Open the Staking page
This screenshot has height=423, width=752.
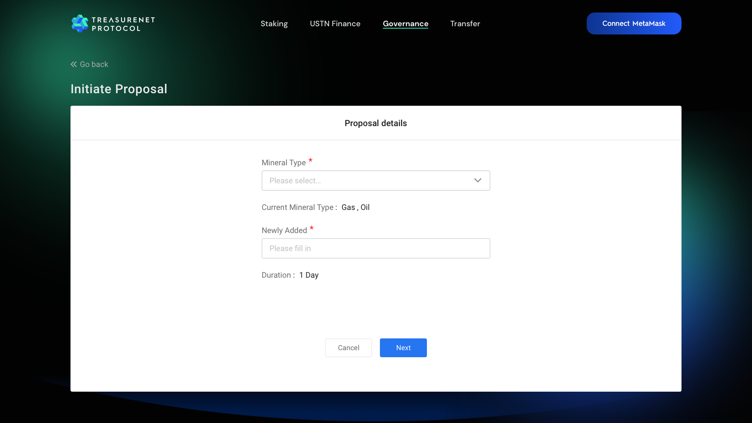[x=274, y=23]
